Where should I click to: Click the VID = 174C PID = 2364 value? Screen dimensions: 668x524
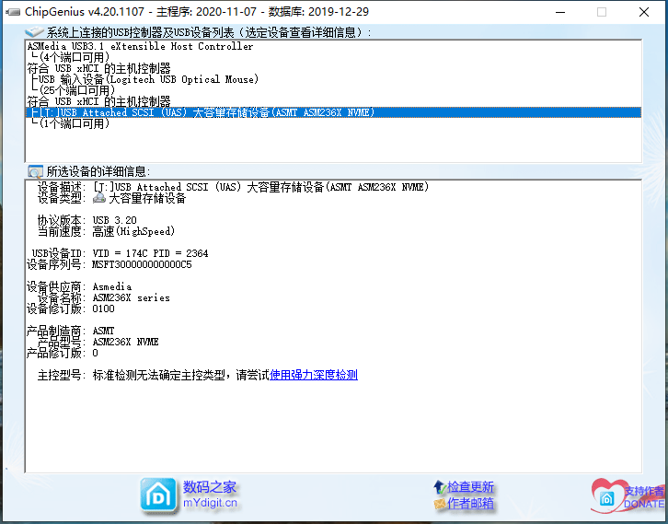150,253
